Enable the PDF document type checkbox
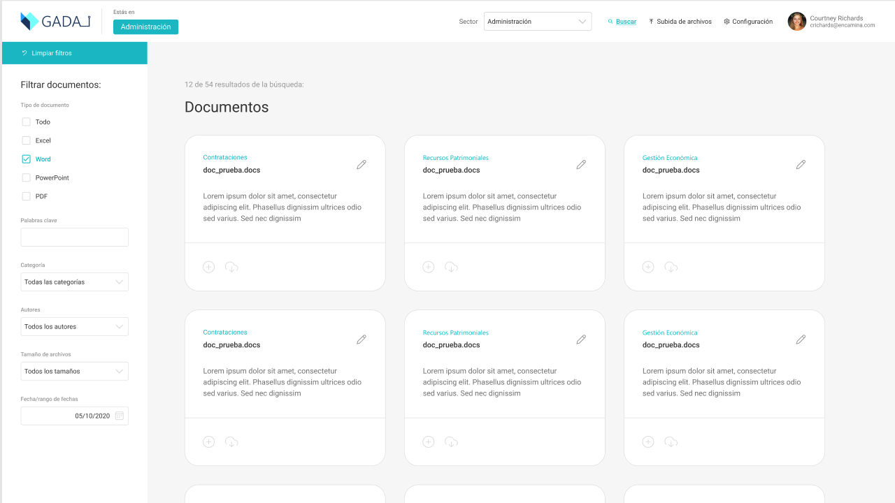The image size is (895, 503). click(26, 196)
